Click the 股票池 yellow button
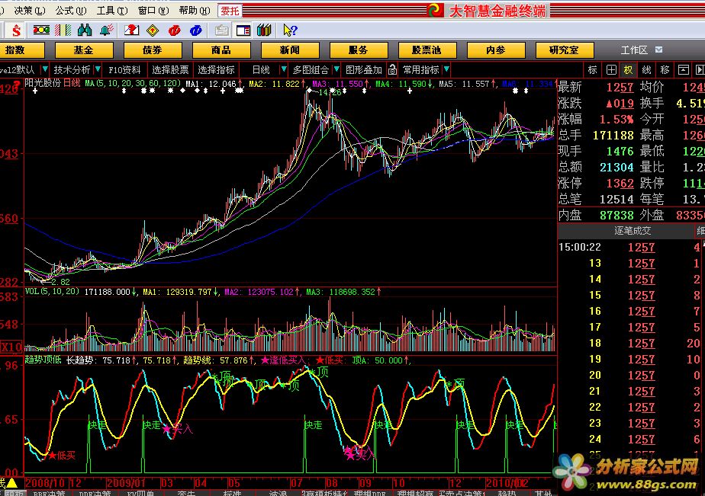The width and height of the screenshot is (705, 496). pos(427,50)
